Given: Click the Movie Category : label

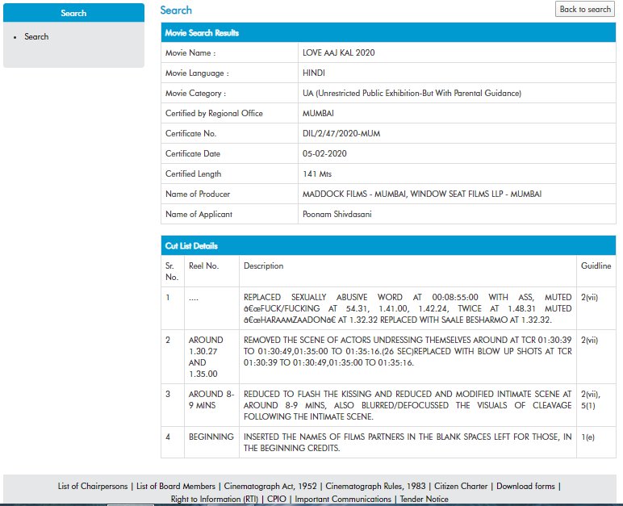Looking at the screenshot, I should click(196, 94).
